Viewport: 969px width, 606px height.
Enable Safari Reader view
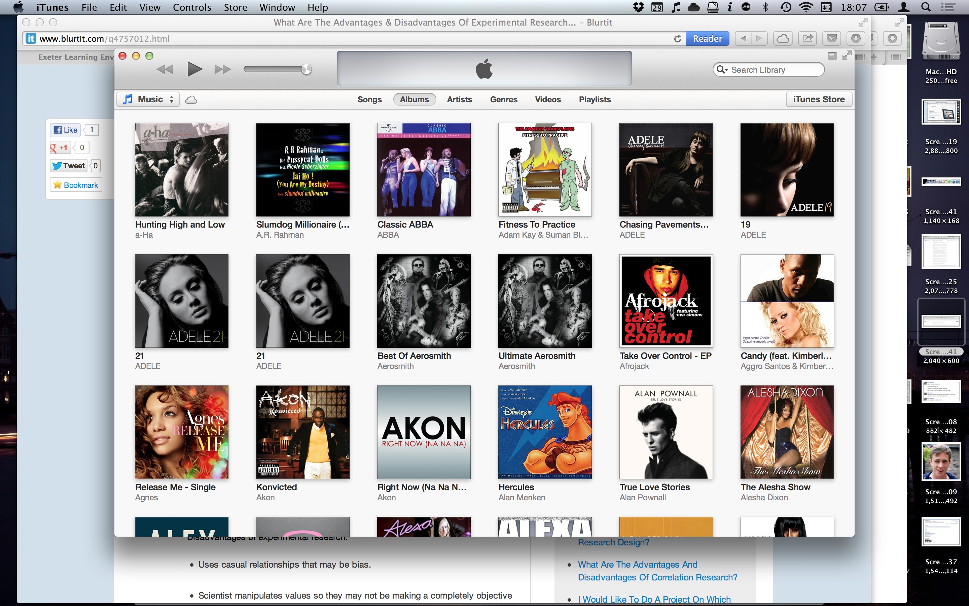pyautogui.click(x=707, y=38)
